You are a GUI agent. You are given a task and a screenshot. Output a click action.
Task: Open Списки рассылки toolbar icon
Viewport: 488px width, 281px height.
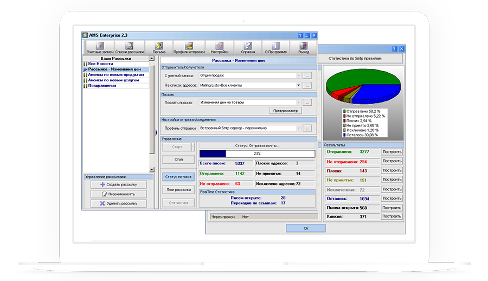click(x=129, y=48)
